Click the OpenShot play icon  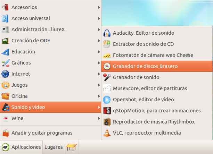coord(107,100)
